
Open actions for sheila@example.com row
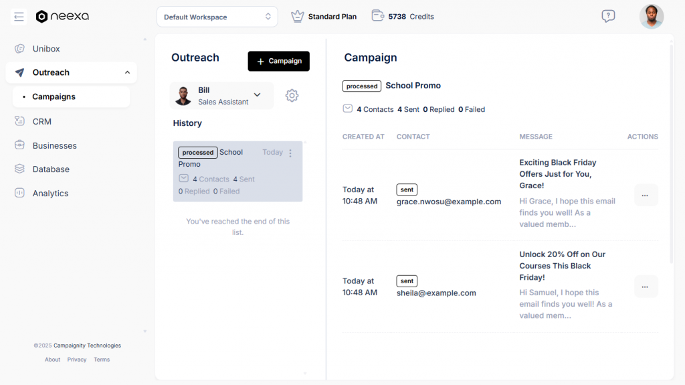(x=645, y=287)
